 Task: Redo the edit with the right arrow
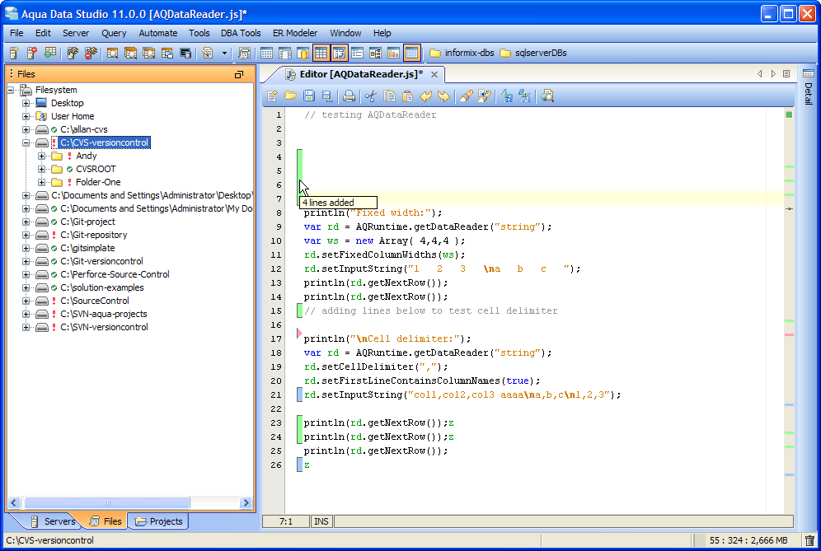coord(443,96)
